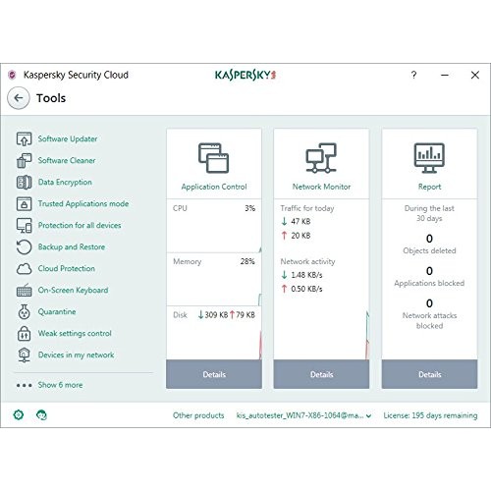This screenshot has height=491, width=491.
Task: Click the Report monitor chart icon
Action: [429, 158]
